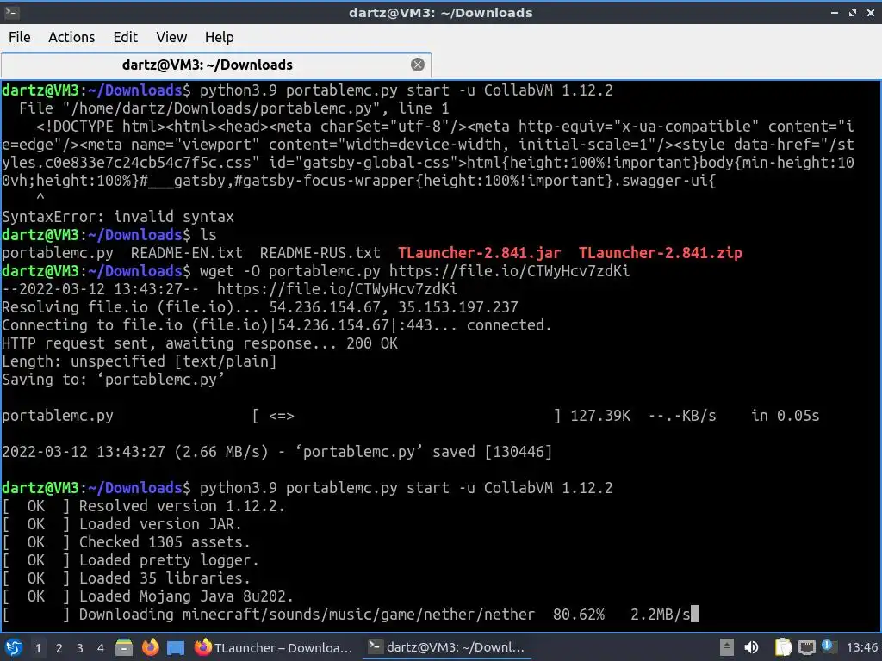Switch to workspace 3
882x661 pixels.
coord(80,648)
